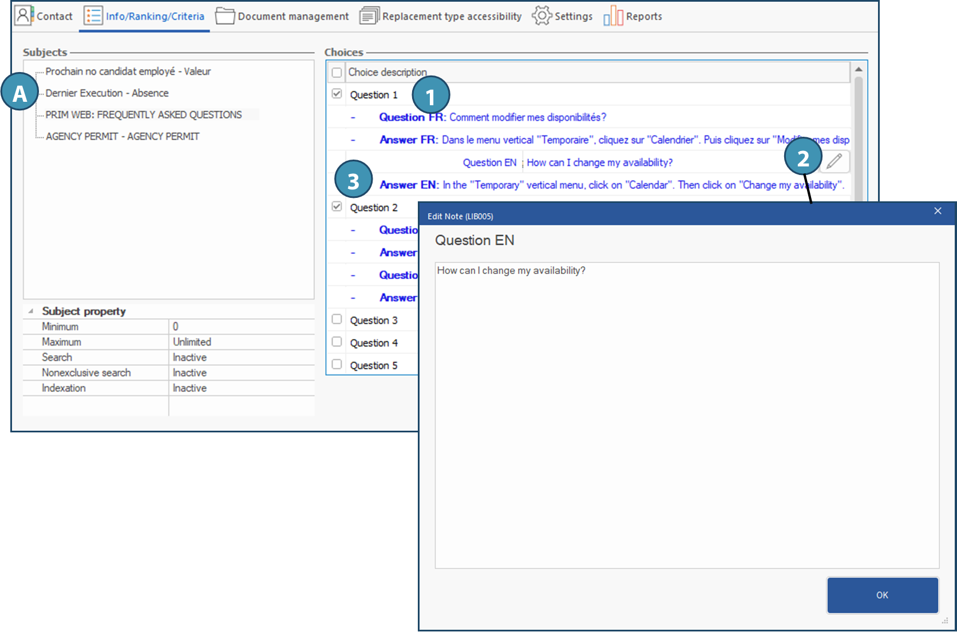
Task: Check the Question 3 checkbox
Action: (337, 319)
